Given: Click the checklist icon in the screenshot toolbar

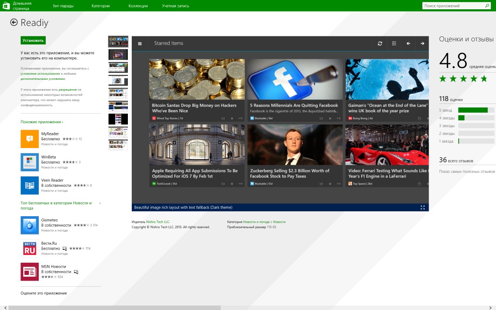Looking at the screenshot, I should (394, 43).
